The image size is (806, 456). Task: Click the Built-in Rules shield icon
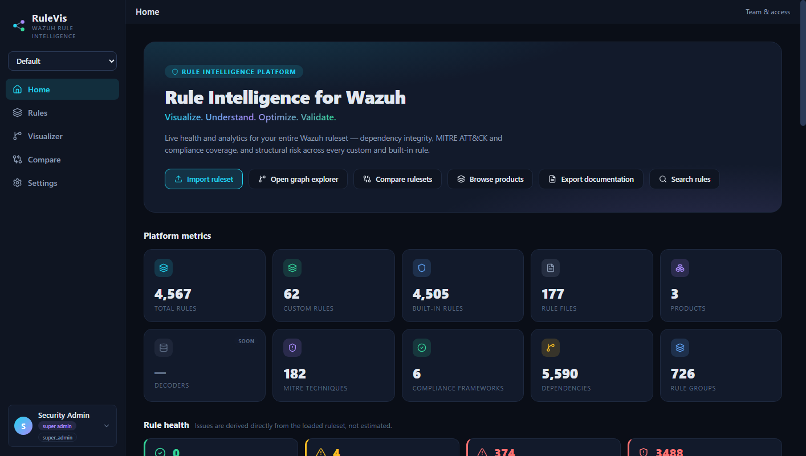click(422, 268)
